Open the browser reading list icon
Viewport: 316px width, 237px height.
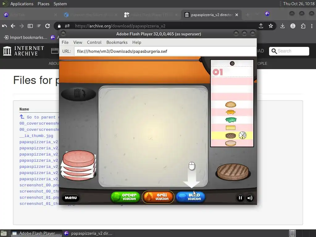39,26
